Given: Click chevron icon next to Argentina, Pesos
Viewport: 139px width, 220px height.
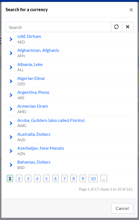Looking at the screenshot, I should point(11,95).
